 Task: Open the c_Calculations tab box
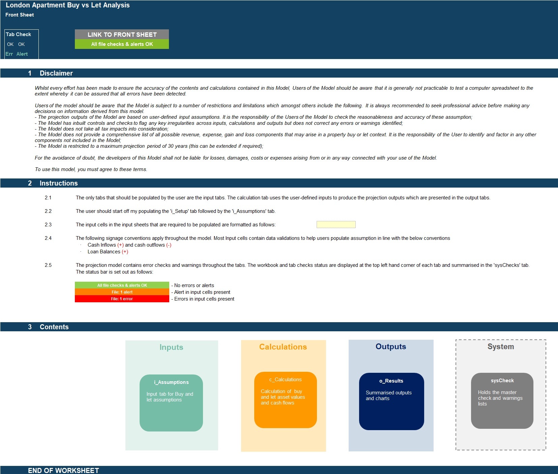(x=286, y=400)
